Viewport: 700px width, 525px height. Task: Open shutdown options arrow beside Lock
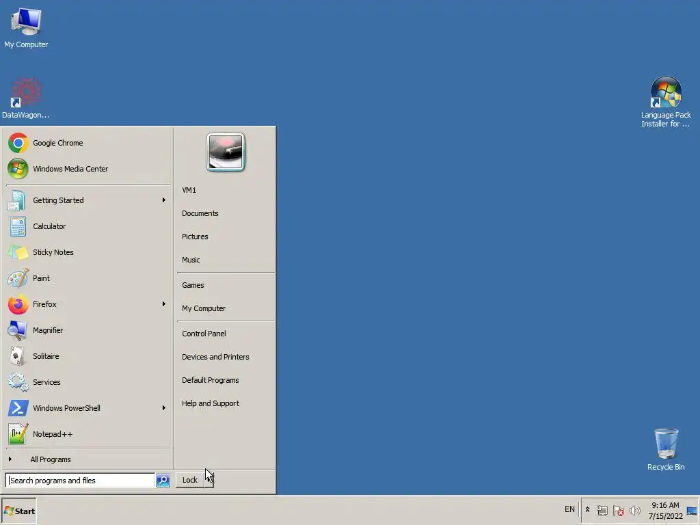pos(209,480)
